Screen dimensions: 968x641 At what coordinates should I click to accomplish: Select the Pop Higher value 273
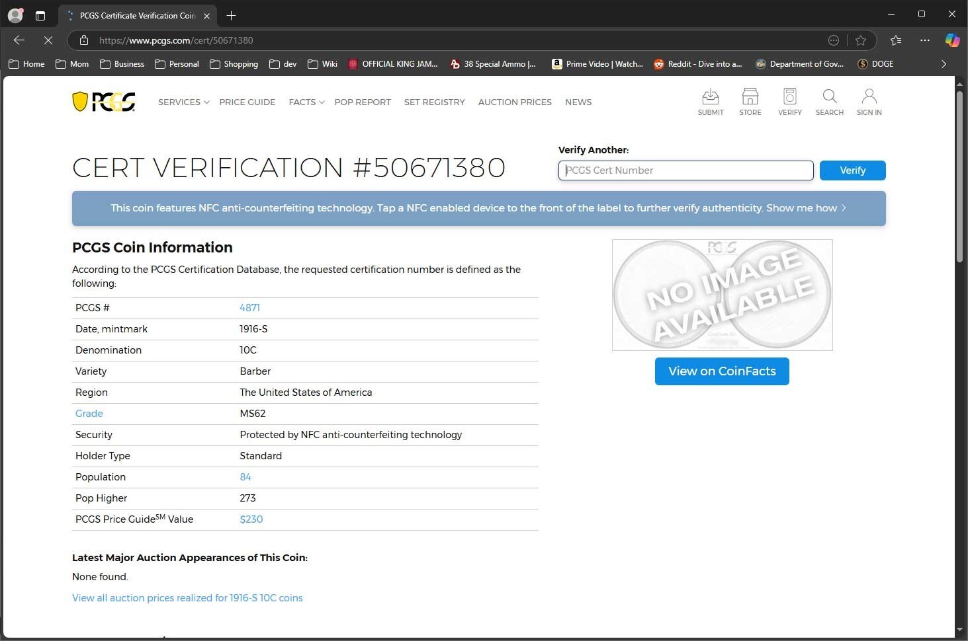(247, 498)
